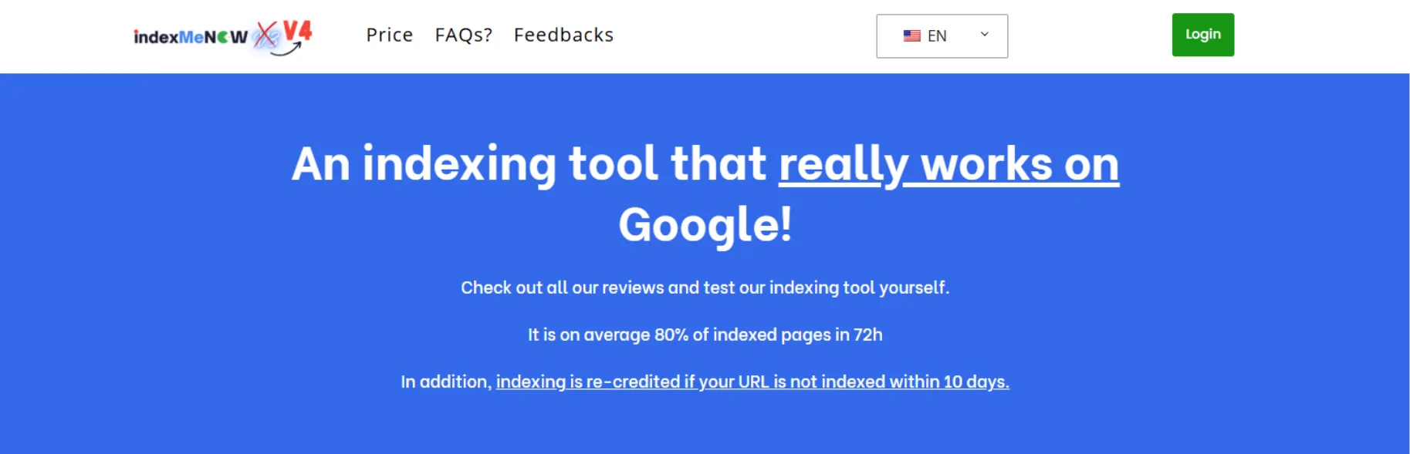Follow the 'indexing is re-credited' link

[752, 381]
